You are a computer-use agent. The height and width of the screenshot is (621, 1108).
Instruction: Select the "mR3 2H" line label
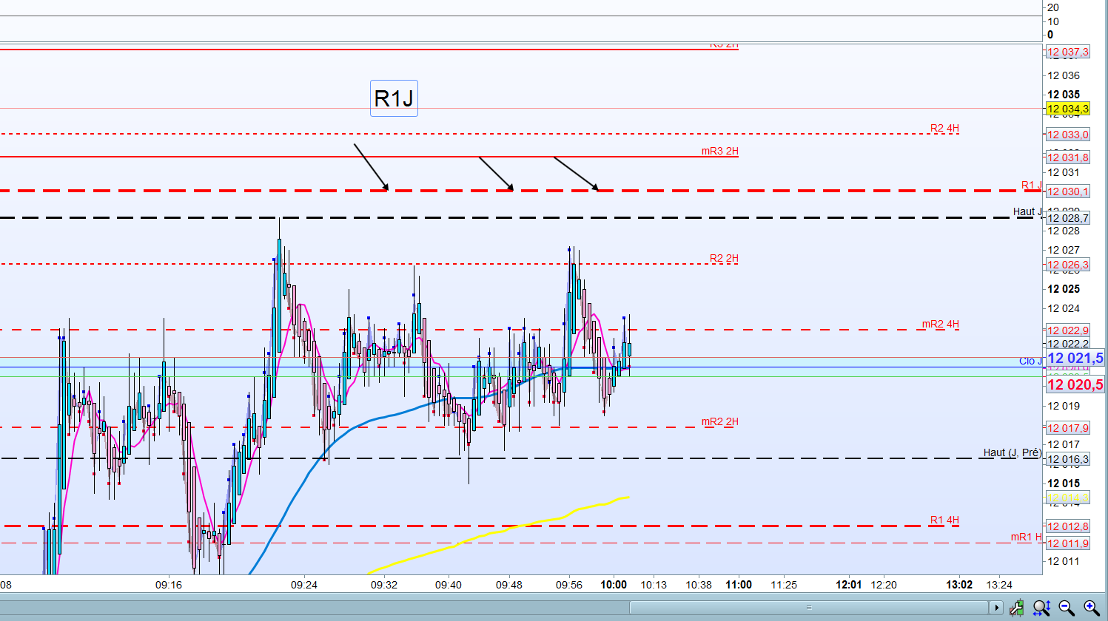click(x=720, y=152)
